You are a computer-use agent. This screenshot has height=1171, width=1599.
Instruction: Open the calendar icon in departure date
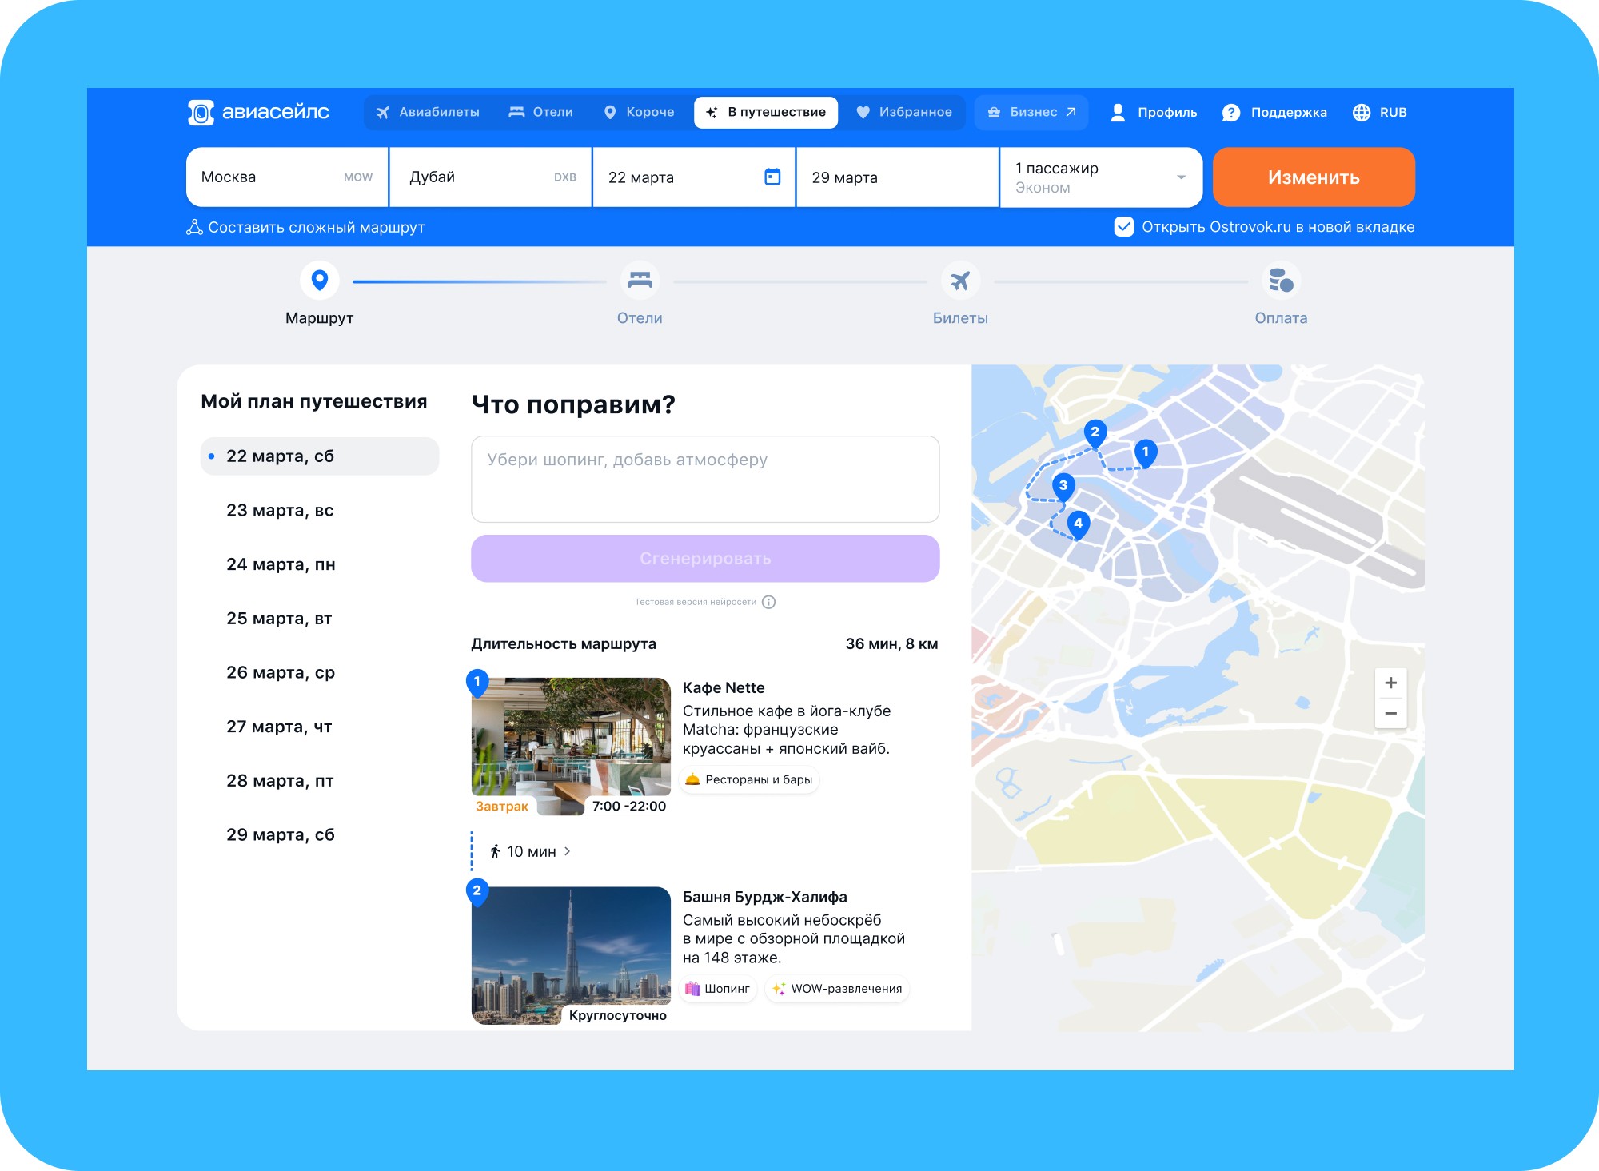tap(772, 177)
